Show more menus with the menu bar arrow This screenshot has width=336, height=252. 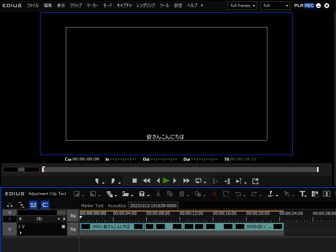click(202, 5)
